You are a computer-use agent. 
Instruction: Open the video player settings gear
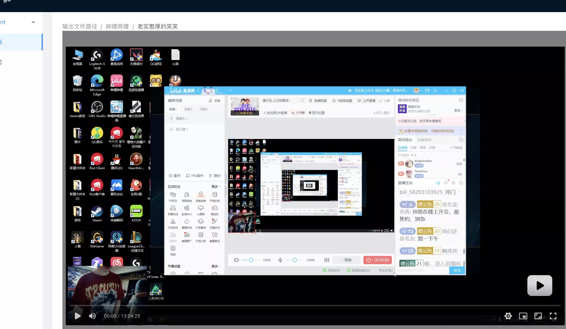508,316
